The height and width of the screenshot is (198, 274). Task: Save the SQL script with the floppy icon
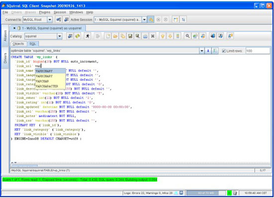point(130,36)
